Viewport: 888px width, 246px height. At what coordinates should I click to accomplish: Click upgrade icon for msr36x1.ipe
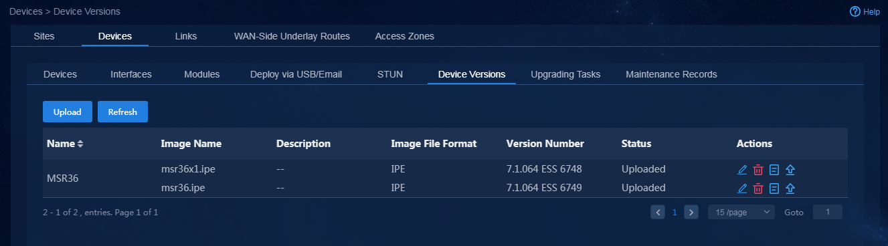(790, 170)
